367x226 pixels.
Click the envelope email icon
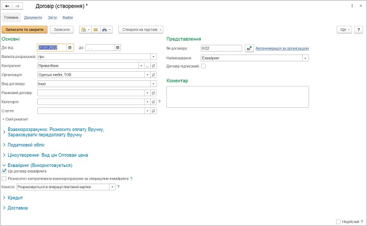(x=96, y=30)
